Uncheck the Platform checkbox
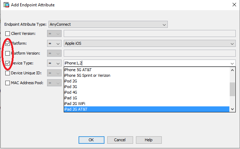 pos(7,43)
